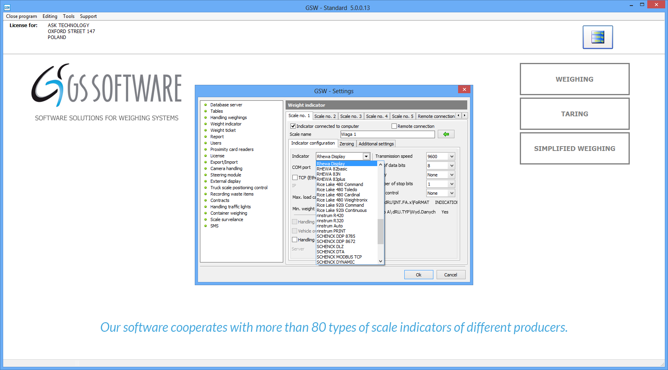668x370 pixels.
Task: Open the Zeroing tab
Action: point(346,144)
